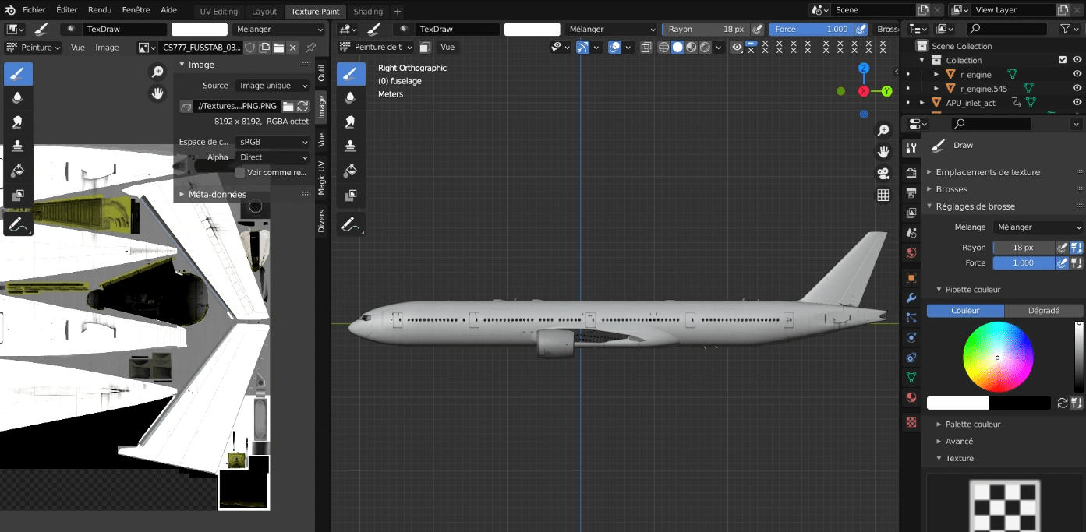Image resolution: width=1086 pixels, height=532 pixels.
Task: Select the Soften tool in 3D viewport toolbar
Action: click(350, 97)
